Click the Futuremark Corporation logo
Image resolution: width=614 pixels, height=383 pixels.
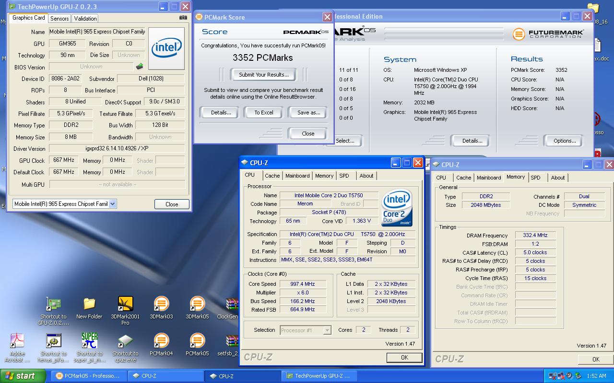[x=548, y=34]
